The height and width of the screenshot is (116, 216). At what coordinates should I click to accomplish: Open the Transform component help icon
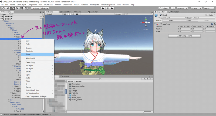(212, 24)
